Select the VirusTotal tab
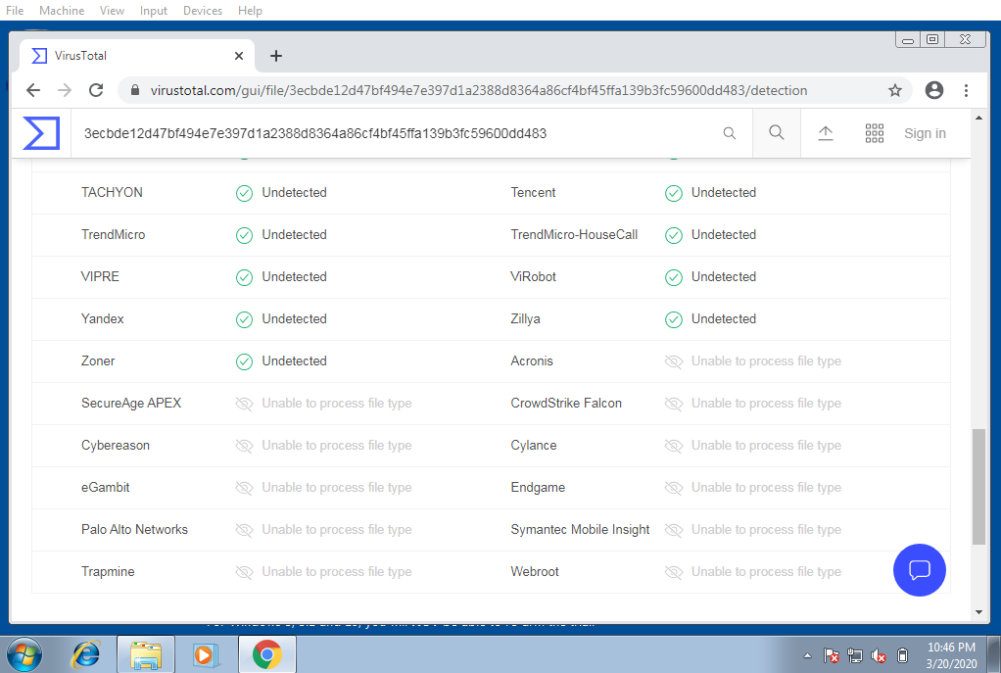The width and height of the screenshot is (1001, 673). [136, 56]
